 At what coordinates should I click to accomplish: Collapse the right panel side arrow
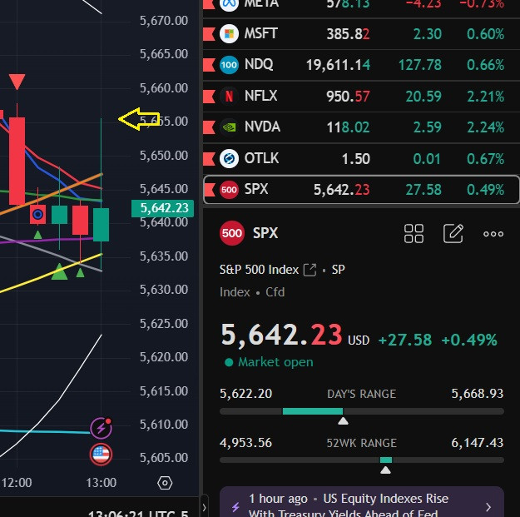[205, 507]
